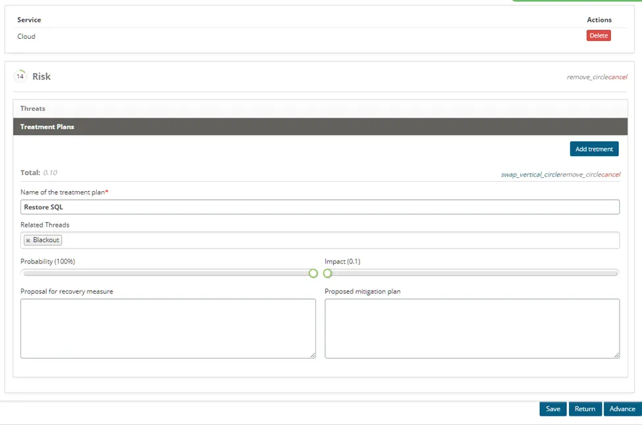Remove the Blackout tag
Image resolution: width=642 pixels, height=425 pixels.
click(28, 241)
